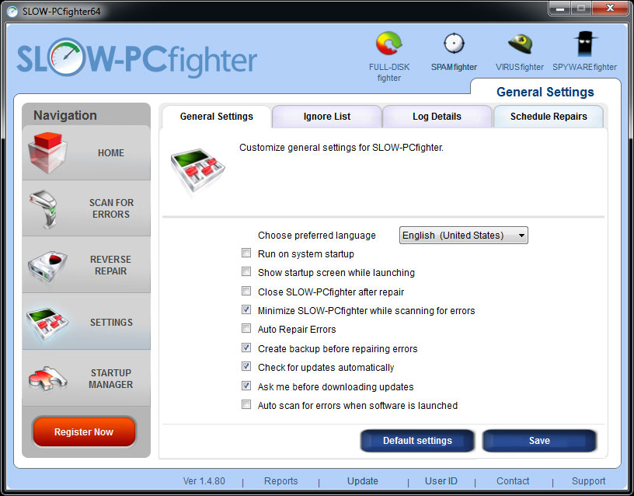Open the Support footer link
634x496 pixels.
[x=588, y=481]
